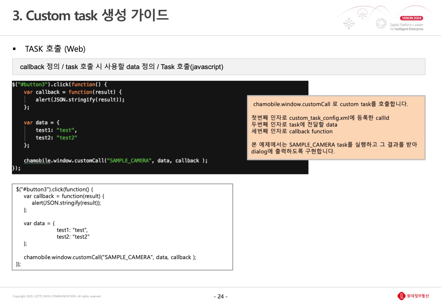Click 'chamobile.window.customCall 로 custom task를 호출합니다.' note line
Screen dimensions: 441x305
coord(330,104)
